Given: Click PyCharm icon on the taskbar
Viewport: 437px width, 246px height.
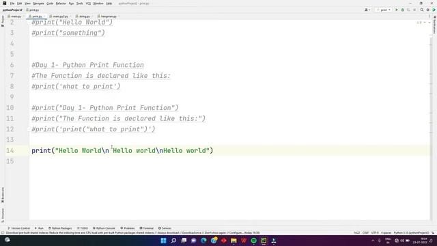Looking at the screenshot, I should (x=264, y=241).
